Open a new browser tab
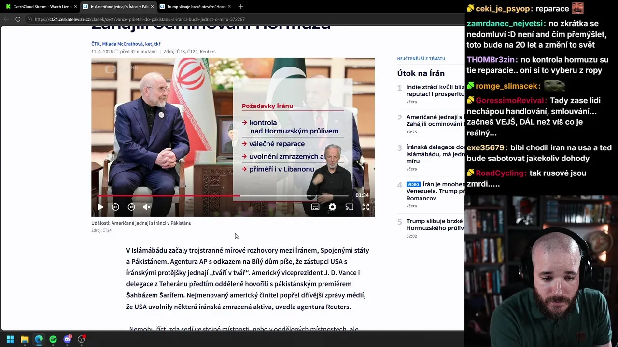 point(240,6)
